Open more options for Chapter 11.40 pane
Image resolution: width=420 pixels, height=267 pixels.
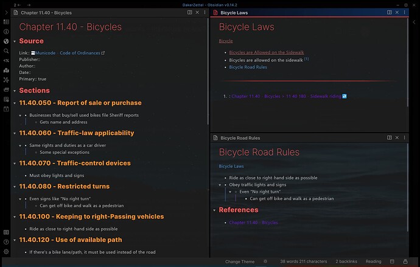205,12
